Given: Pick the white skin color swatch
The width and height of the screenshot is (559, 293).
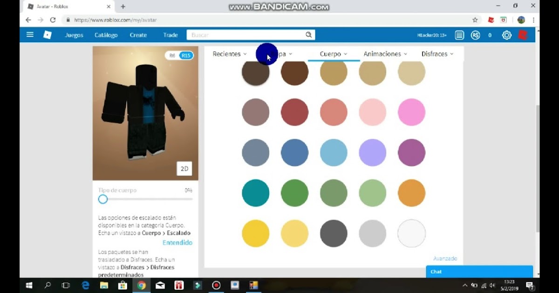Looking at the screenshot, I should [x=411, y=233].
